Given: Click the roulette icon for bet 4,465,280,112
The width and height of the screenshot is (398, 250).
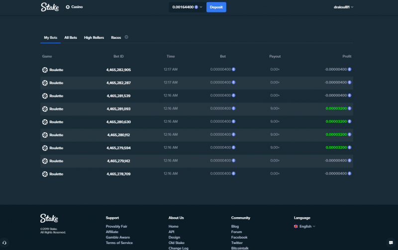Looking at the screenshot, I should pos(45,135).
